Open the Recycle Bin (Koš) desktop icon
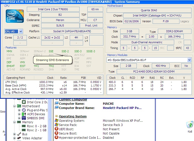Screen dimensions: 194x141 pos(190,126)
